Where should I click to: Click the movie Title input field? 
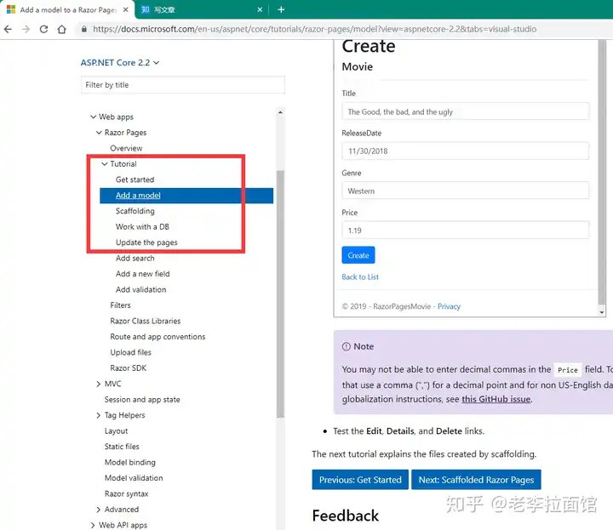[x=465, y=111]
